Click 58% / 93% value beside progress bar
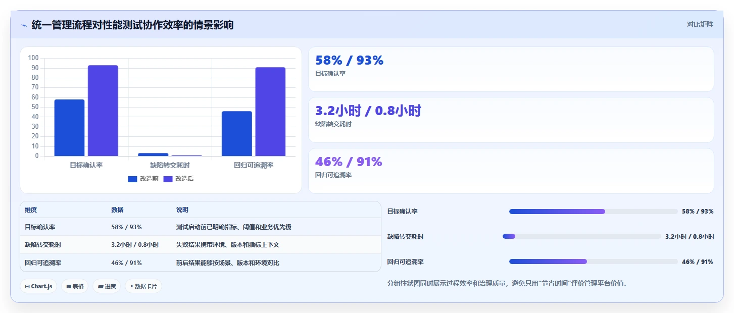The height and width of the screenshot is (313, 734). click(x=698, y=212)
